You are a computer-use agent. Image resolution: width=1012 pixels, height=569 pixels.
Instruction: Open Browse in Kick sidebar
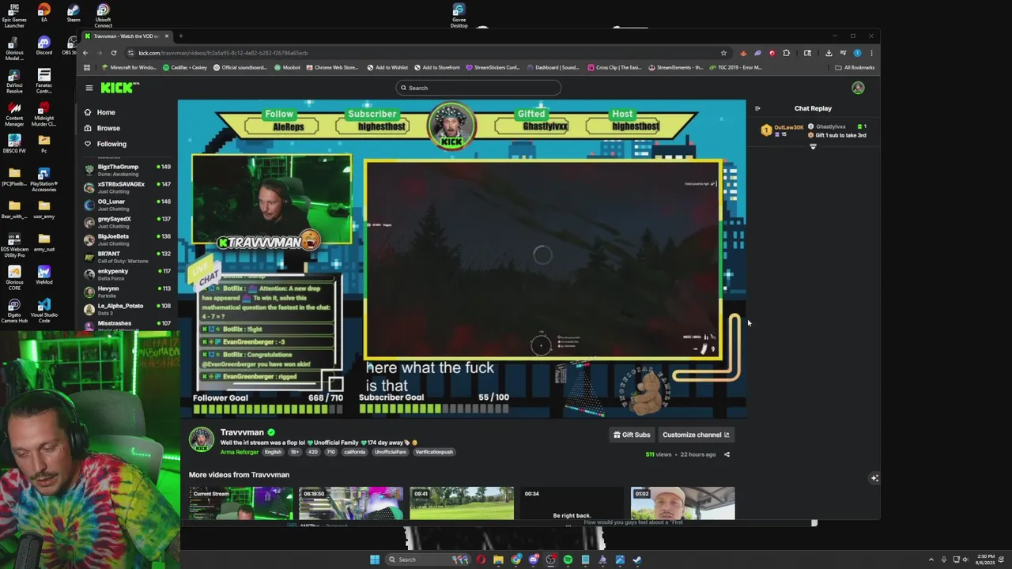pos(108,128)
